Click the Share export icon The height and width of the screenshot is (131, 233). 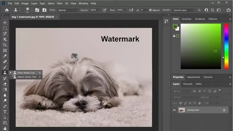tap(228, 10)
